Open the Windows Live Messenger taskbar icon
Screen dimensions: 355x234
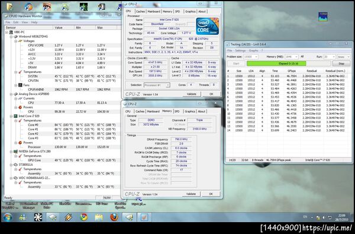click(22, 217)
